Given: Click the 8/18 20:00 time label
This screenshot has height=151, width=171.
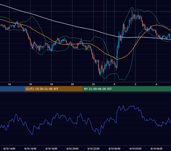Looking at the screenshot, I should (x=72, y=148).
